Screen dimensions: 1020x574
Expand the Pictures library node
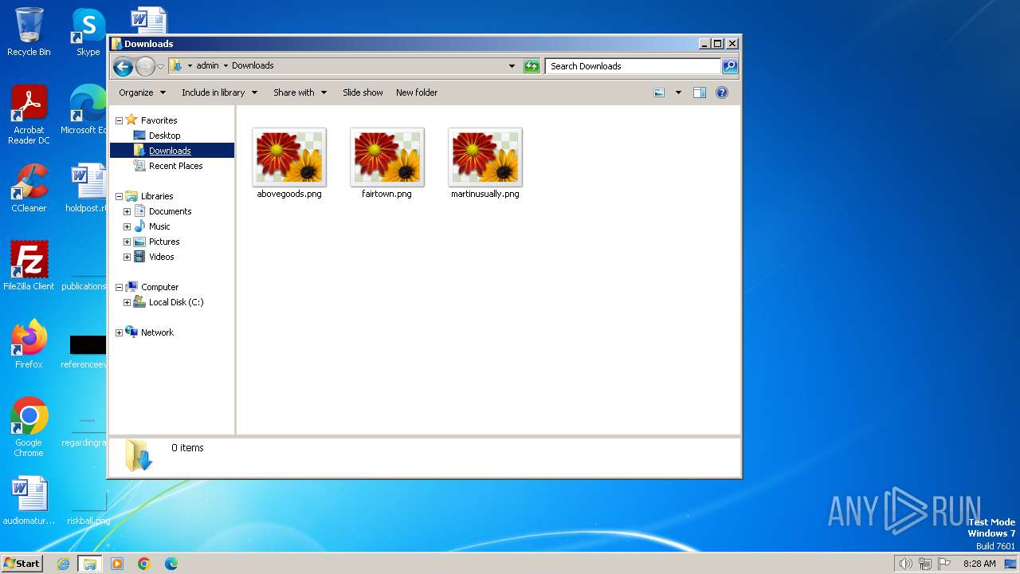coord(127,242)
